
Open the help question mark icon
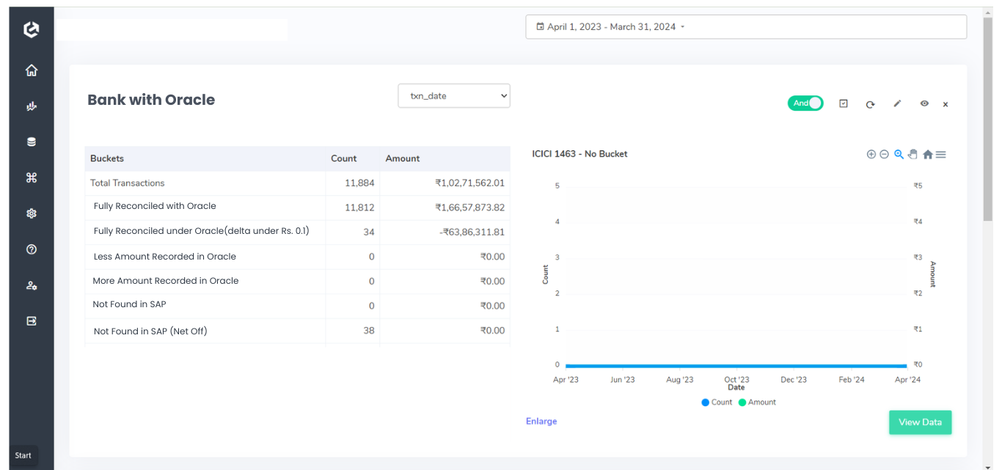coord(31,249)
